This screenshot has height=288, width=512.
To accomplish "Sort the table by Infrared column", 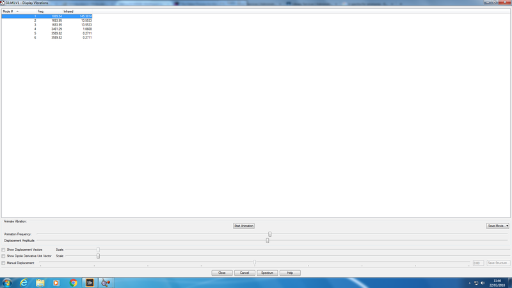I will [x=77, y=12].
